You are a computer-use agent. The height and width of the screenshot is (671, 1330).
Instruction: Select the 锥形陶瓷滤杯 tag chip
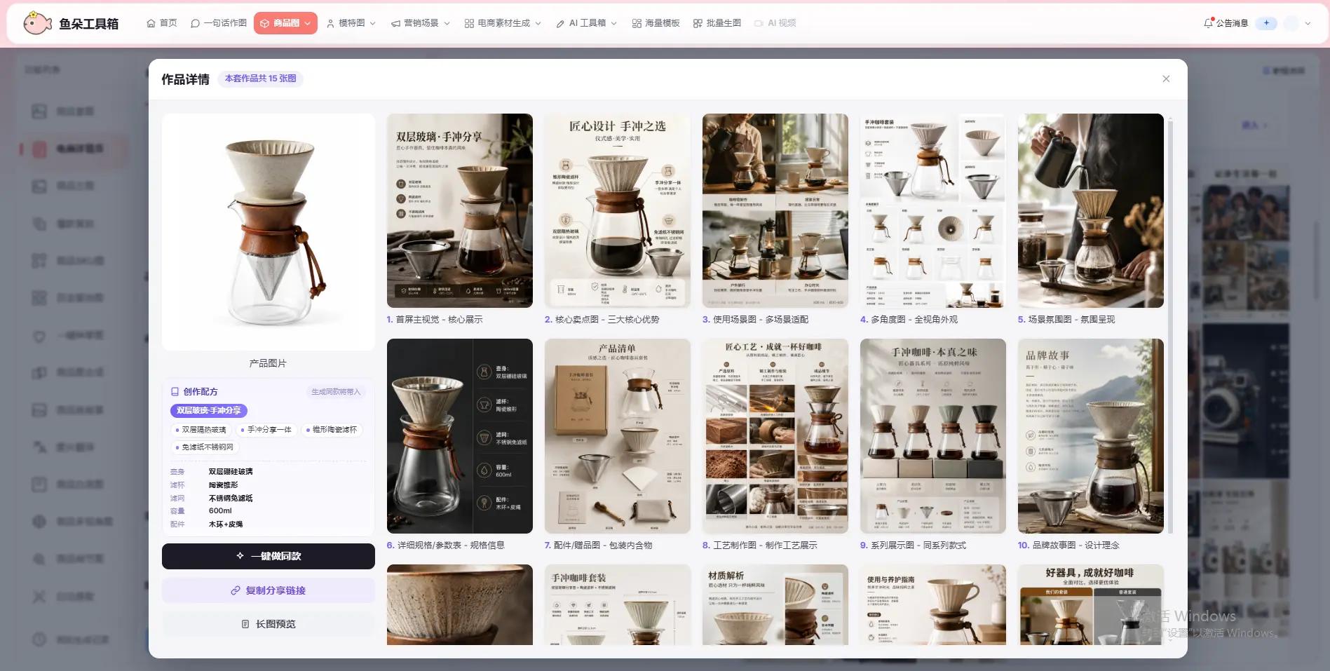(x=332, y=430)
